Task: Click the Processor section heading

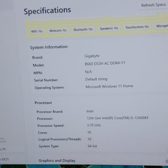Action: [43, 103]
